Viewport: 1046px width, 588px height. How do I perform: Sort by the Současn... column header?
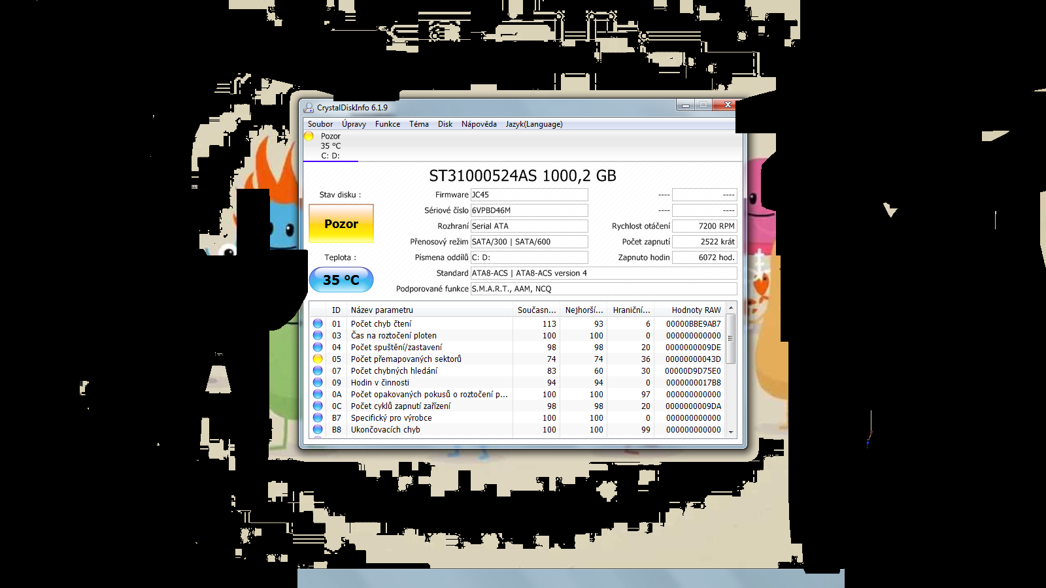click(537, 310)
